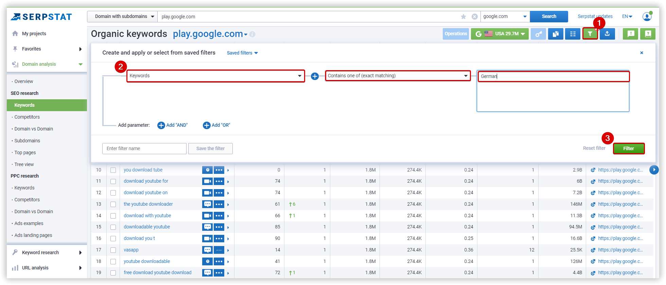This screenshot has width=666, height=285.
Task: Open 'Contains one of (exact matching)' dropdown
Action: click(398, 76)
